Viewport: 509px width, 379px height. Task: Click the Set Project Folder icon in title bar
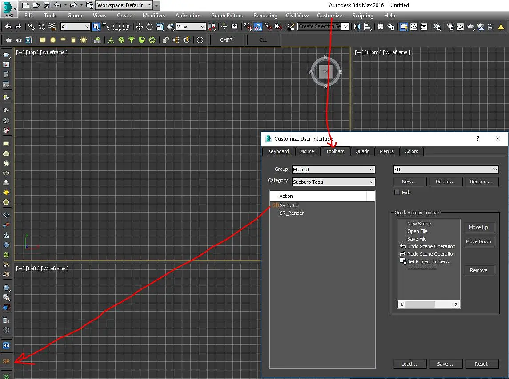pos(90,5)
